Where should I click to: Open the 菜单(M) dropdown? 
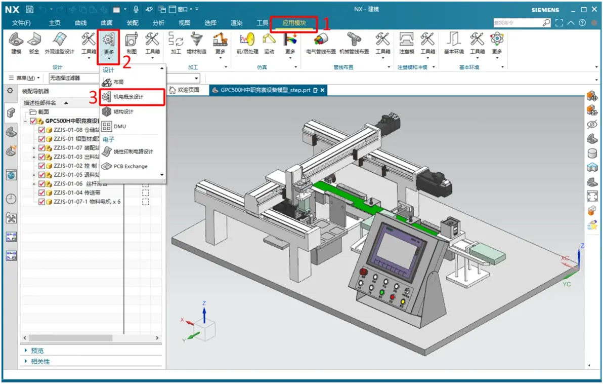(x=25, y=78)
